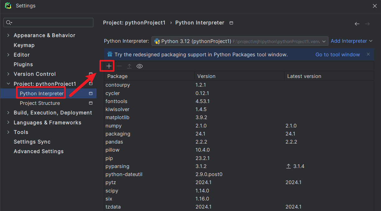Expand Appearance & Behavior section

pos(8,35)
